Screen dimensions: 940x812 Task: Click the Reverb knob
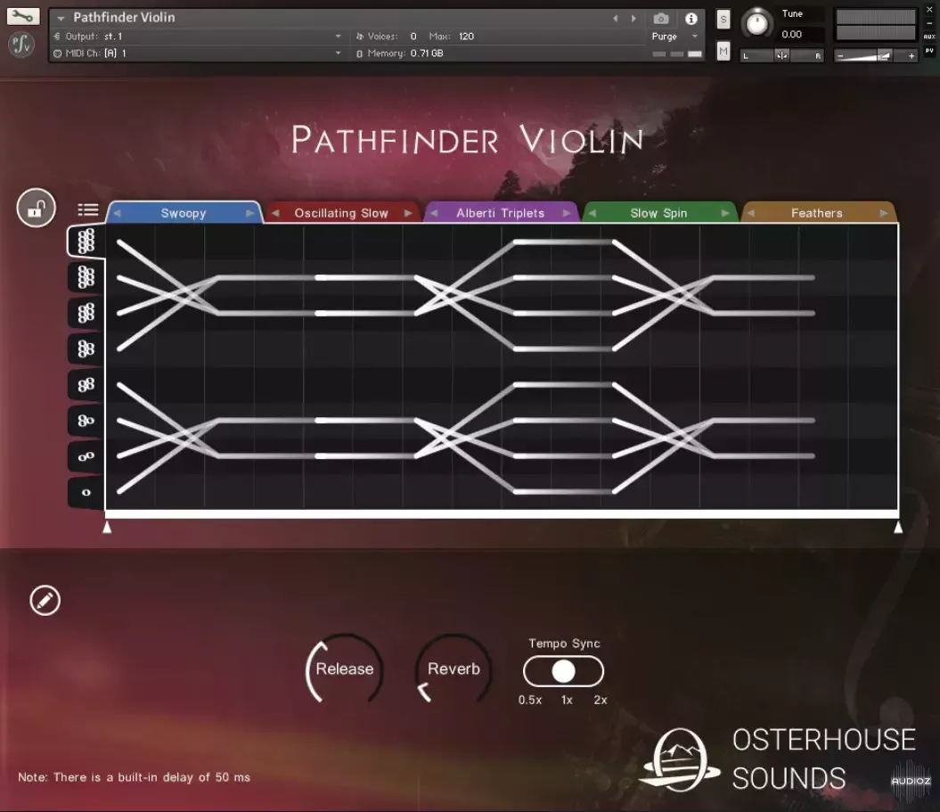pos(454,668)
